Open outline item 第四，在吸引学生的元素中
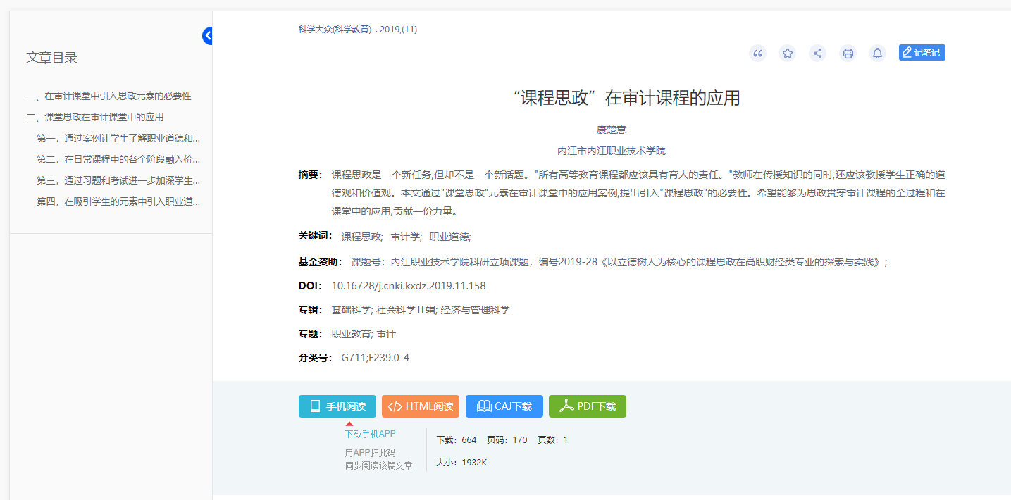This screenshot has height=500, width=1011. point(118,201)
